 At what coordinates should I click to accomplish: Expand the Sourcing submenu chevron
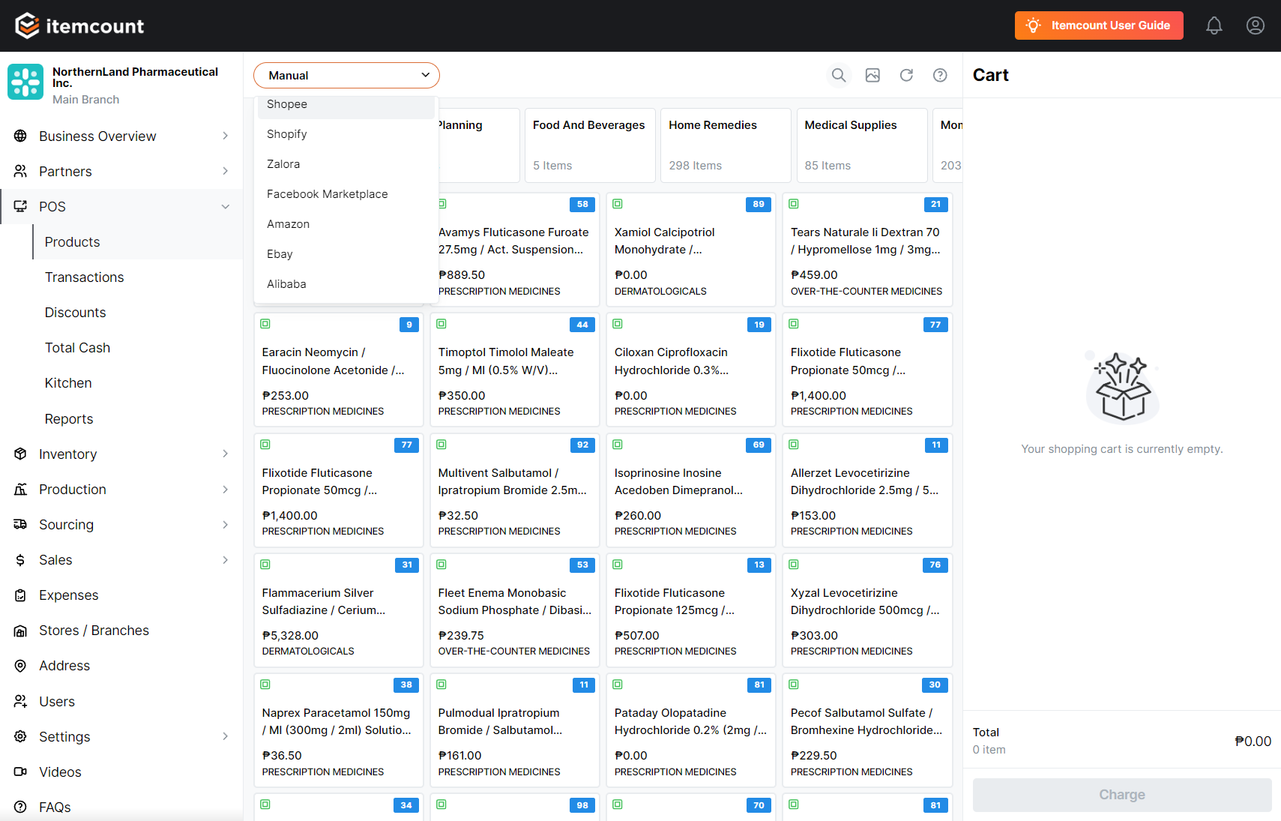point(226,524)
